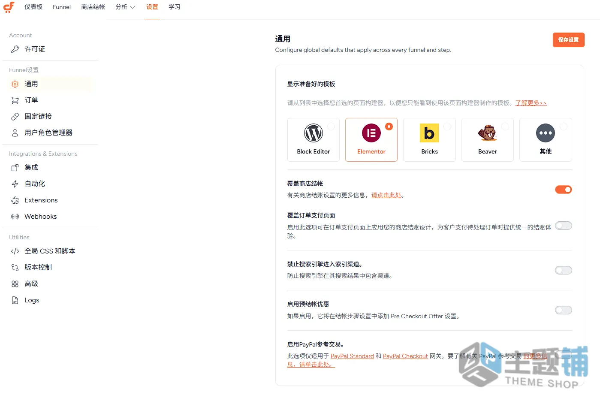Viewport: 600px width, 401px height.
Task: Click the CartFlows logo icon
Action: click(x=9, y=7)
